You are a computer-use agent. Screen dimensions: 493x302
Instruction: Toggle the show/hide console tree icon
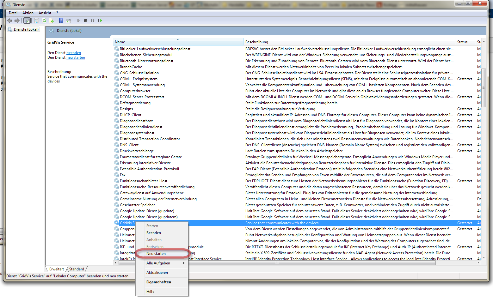(x=27, y=21)
